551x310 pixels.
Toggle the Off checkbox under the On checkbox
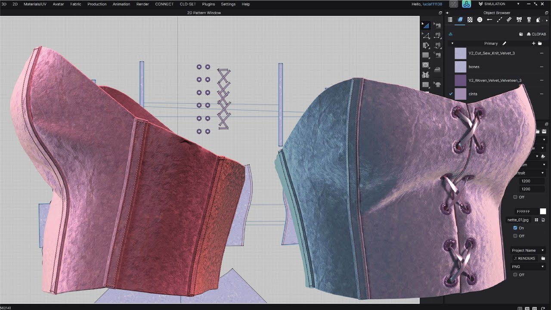pyautogui.click(x=515, y=236)
